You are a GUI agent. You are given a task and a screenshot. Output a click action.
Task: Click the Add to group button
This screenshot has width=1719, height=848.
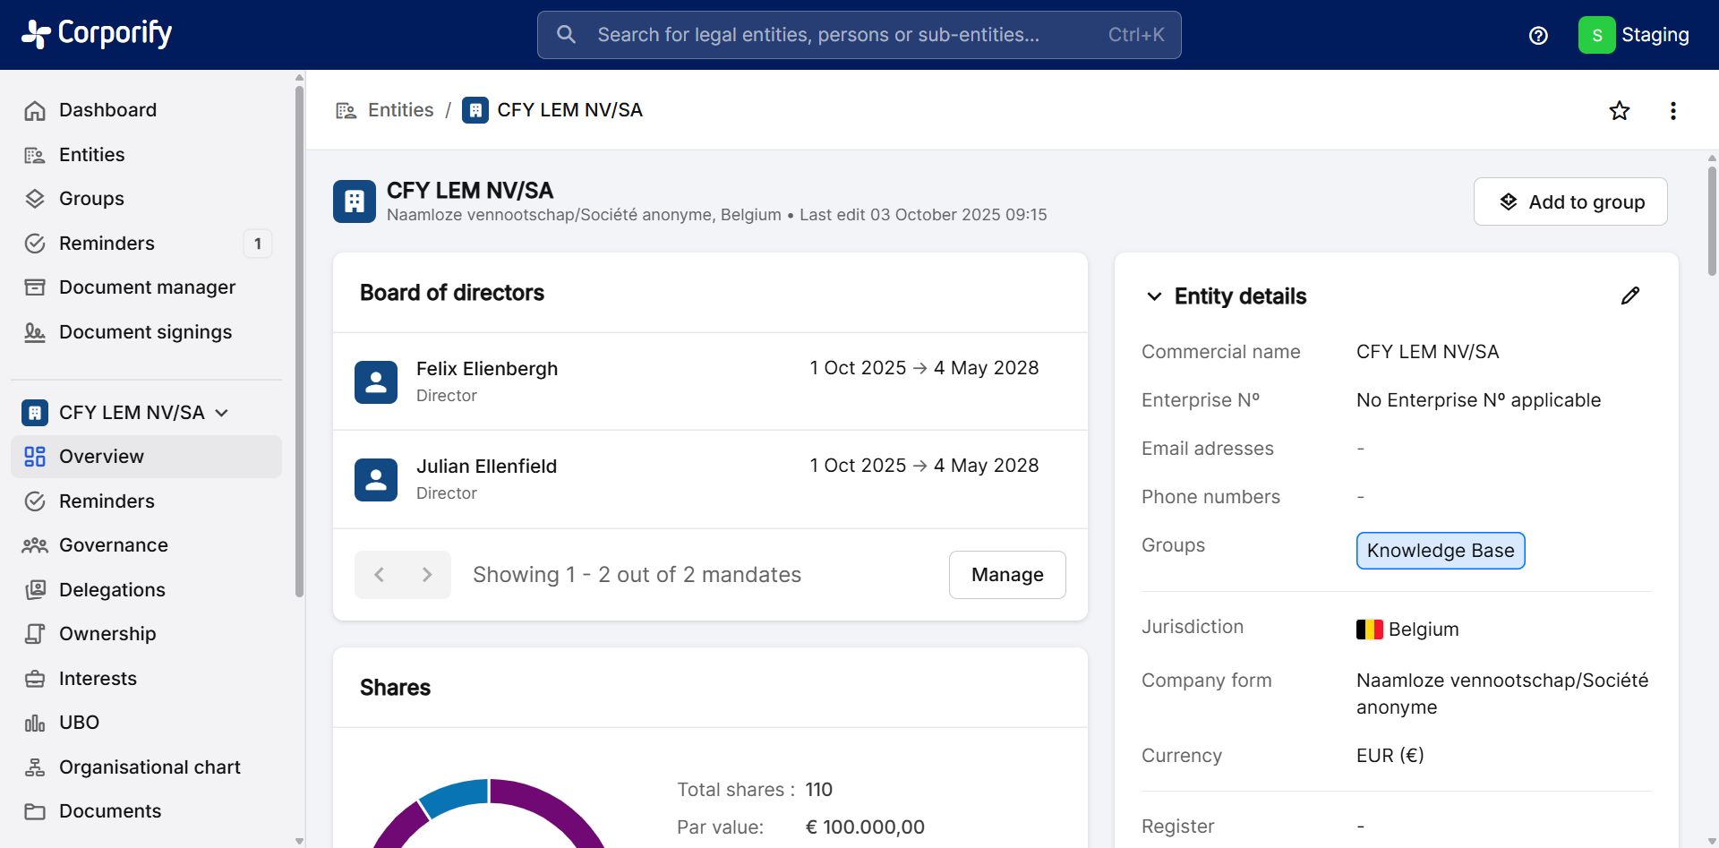click(x=1570, y=202)
